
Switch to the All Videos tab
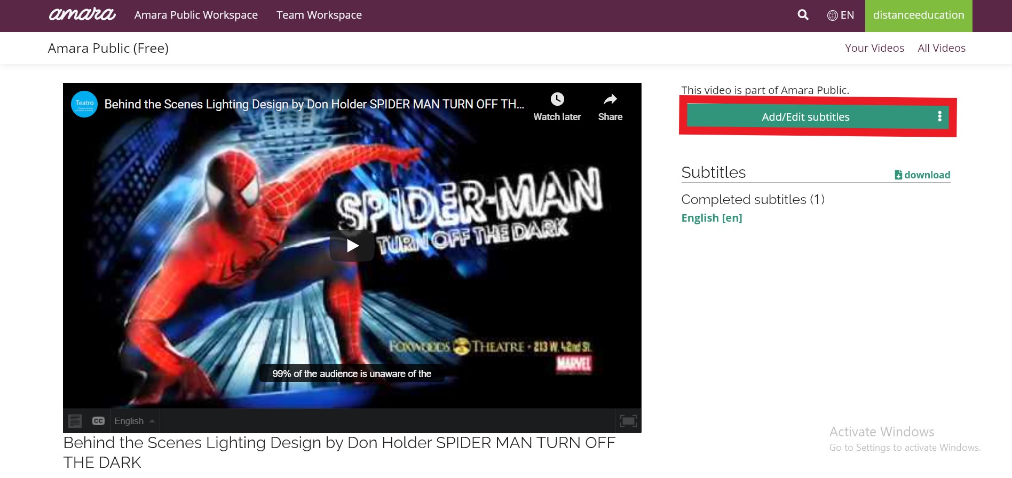pos(941,48)
